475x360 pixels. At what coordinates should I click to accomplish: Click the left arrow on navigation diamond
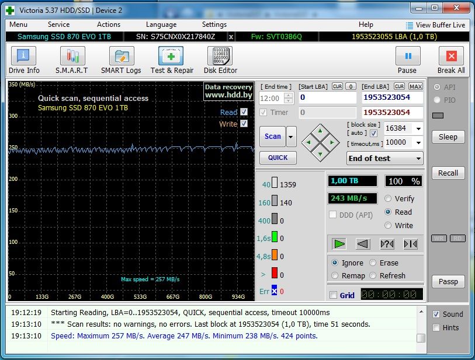(308, 142)
